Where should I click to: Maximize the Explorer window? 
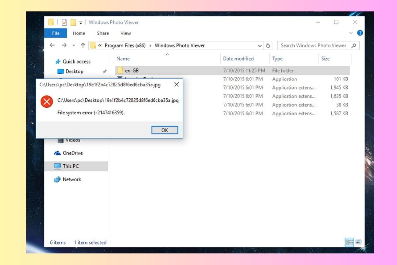click(336, 22)
